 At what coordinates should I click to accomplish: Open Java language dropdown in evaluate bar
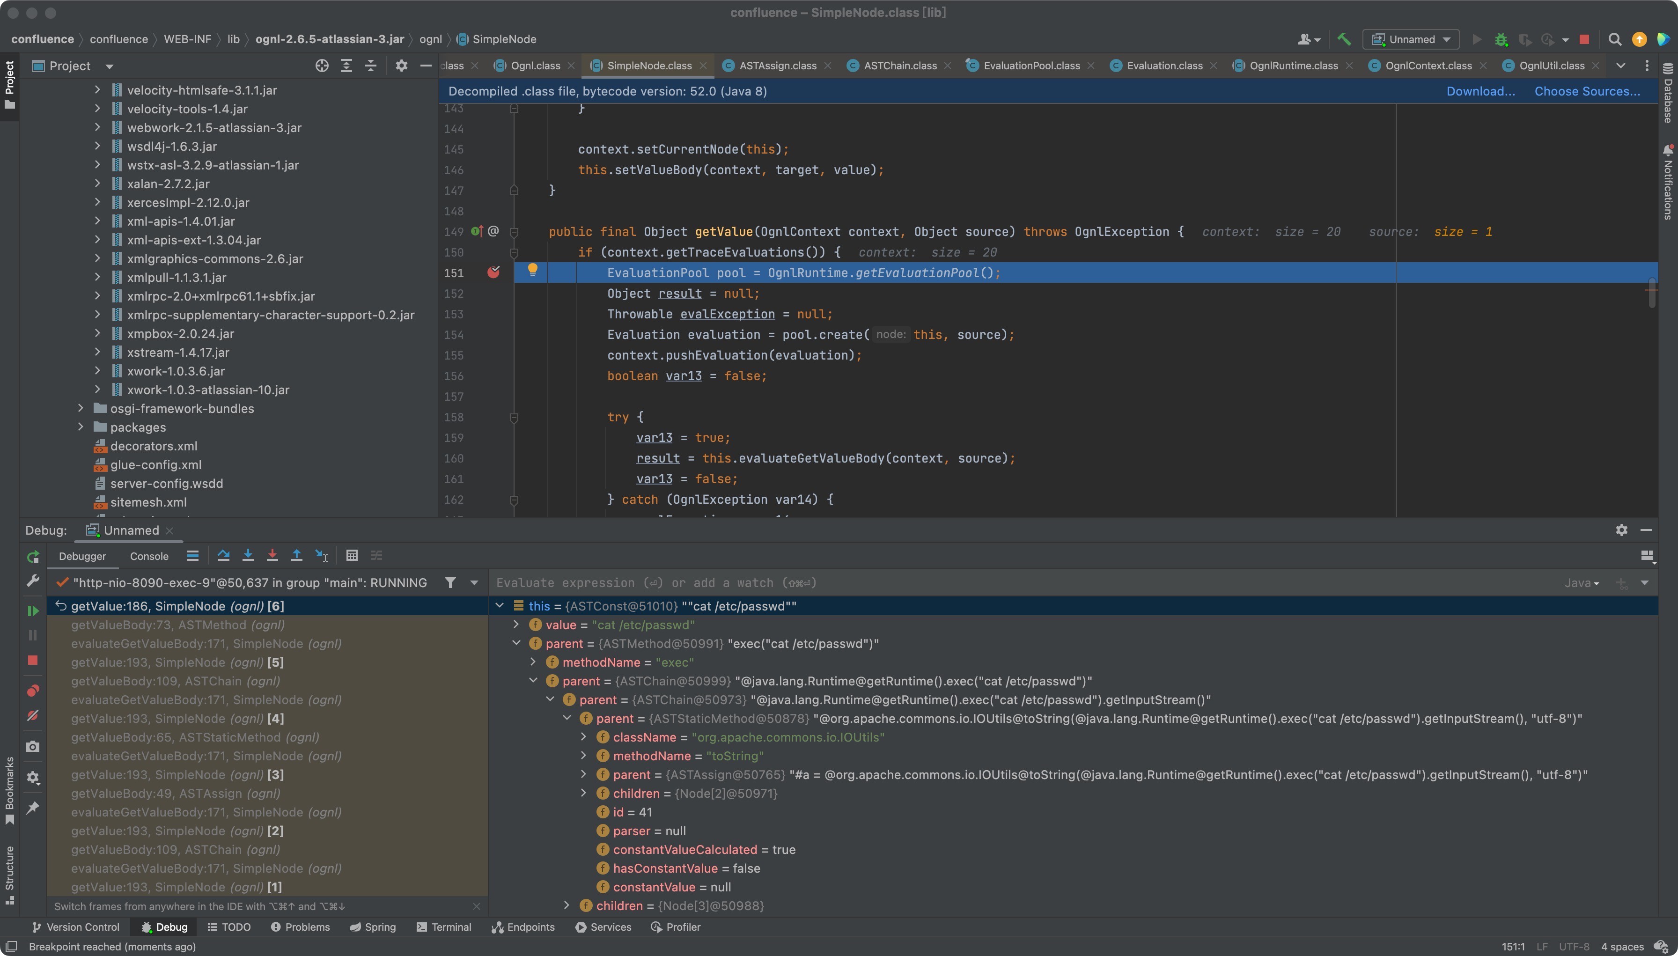[1582, 583]
